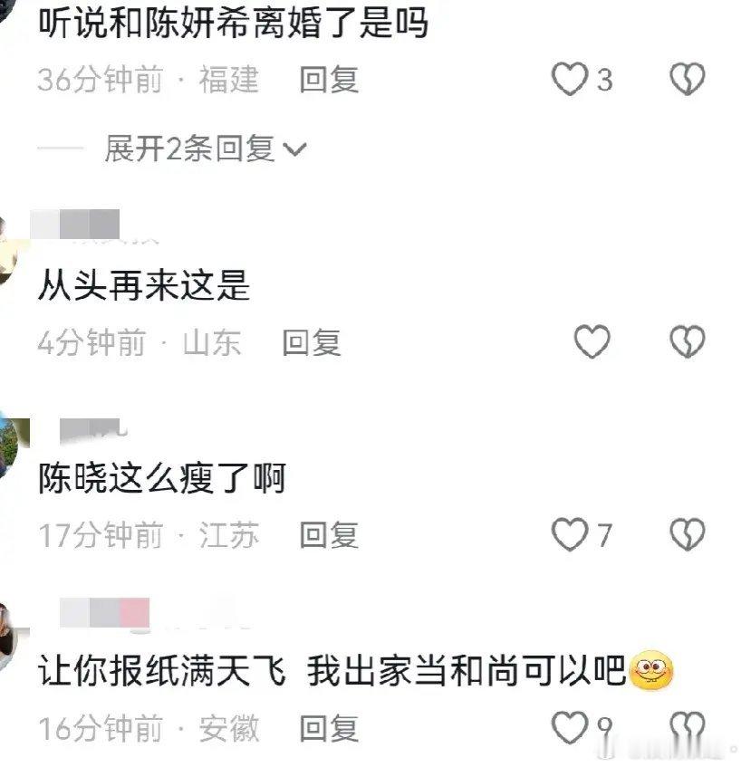Select comment text 听说和陈妍希离婚了是吗
751x767 pixels.
[234, 23]
